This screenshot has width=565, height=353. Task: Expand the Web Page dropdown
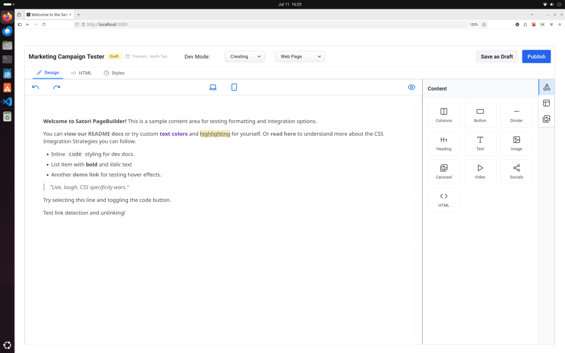tap(300, 56)
